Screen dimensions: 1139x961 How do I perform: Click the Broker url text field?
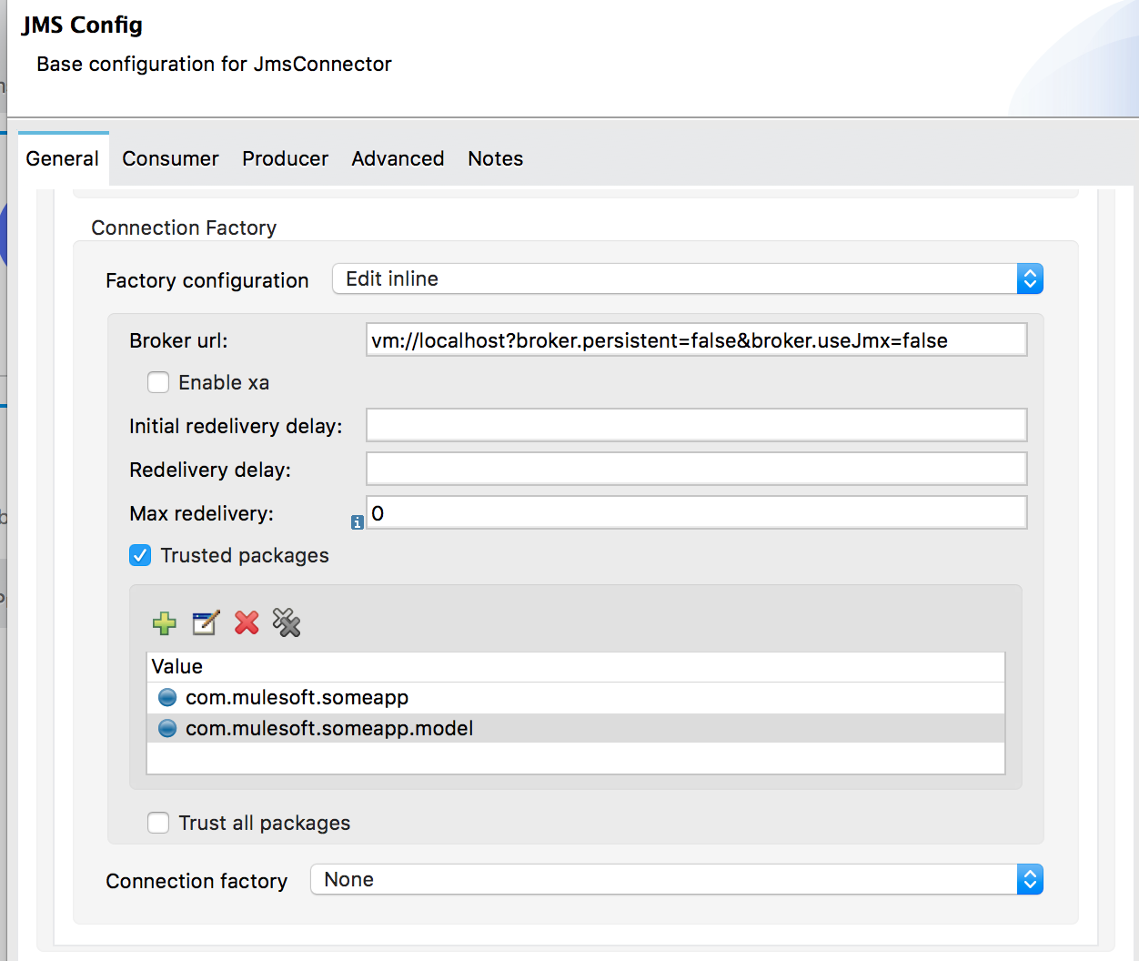click(696, 340)
